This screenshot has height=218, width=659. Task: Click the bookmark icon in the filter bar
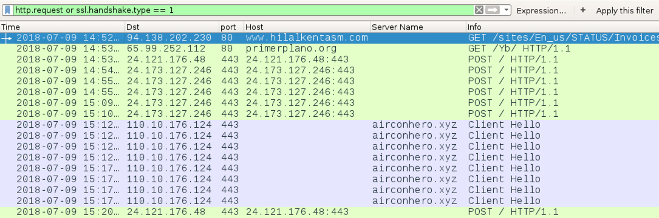point(8,10)
